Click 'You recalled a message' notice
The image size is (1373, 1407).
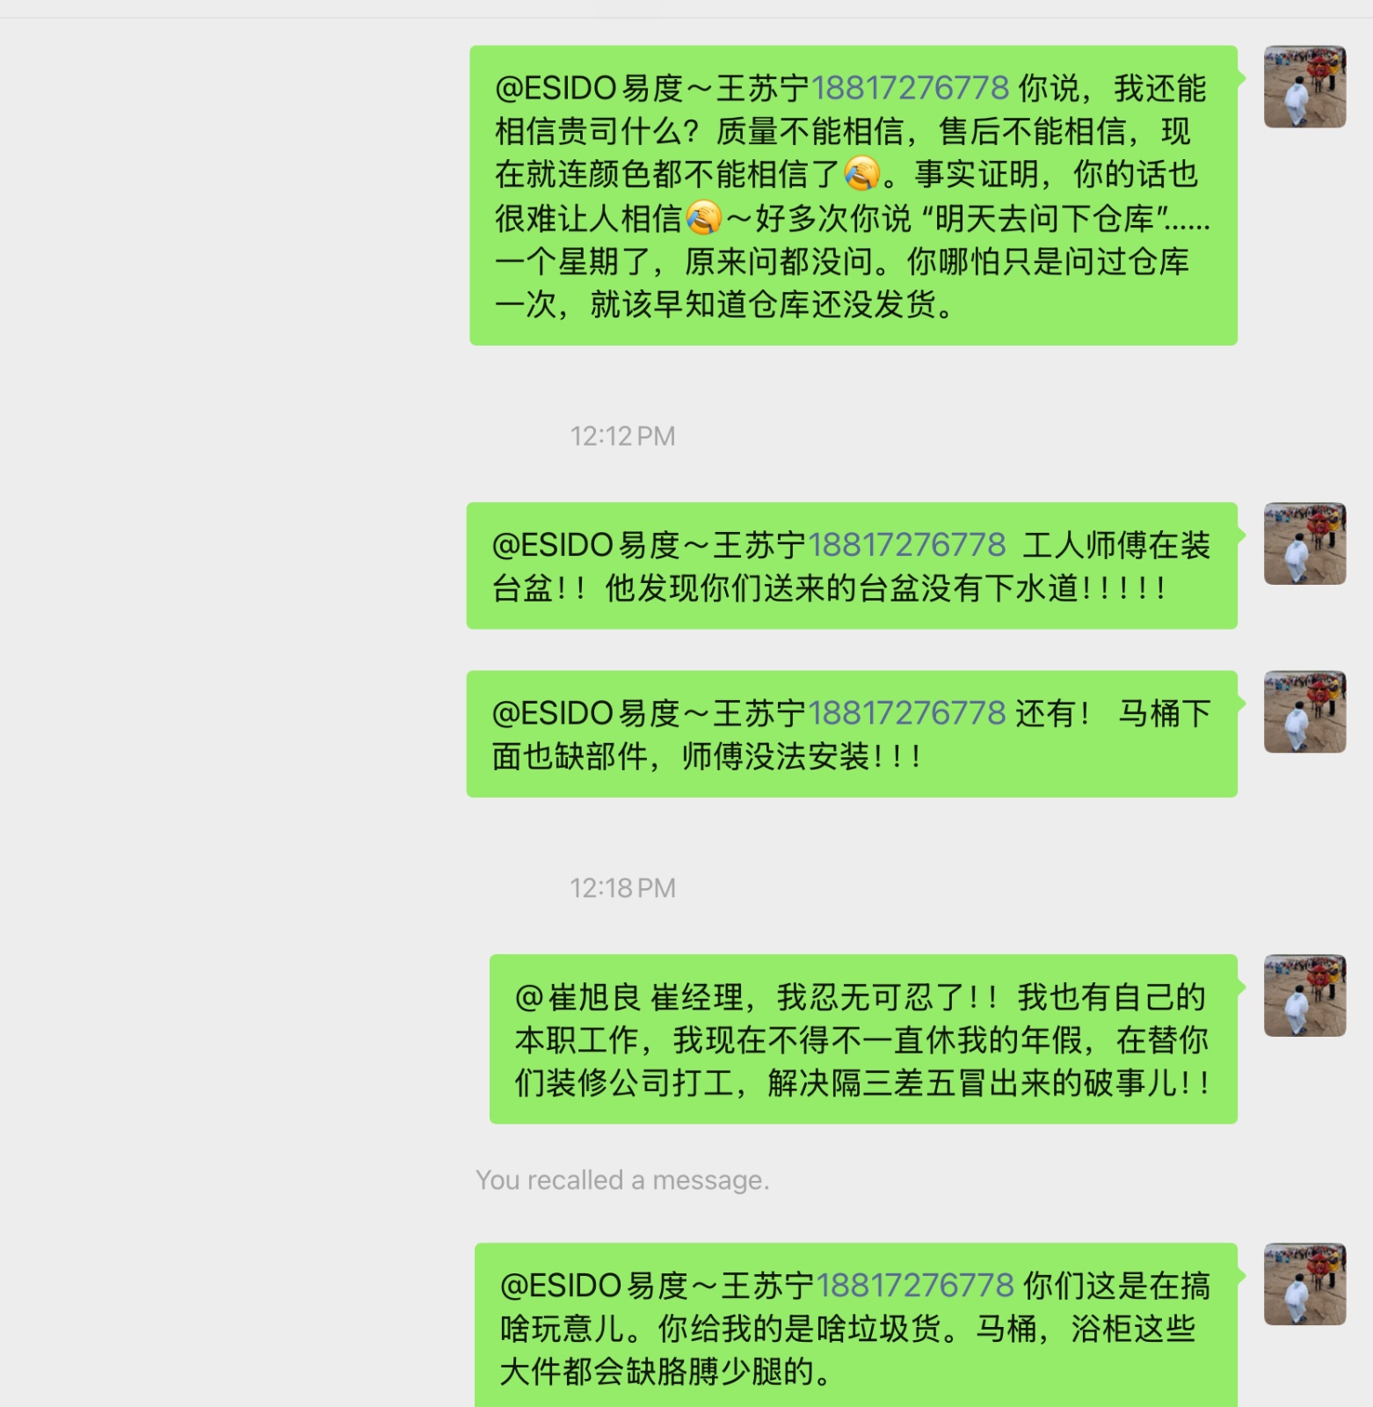coord(622,1180)
